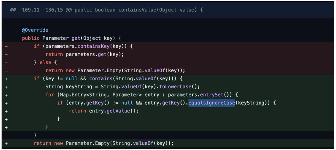Click the last added 'return new Parameter.Empty' line
The width and height of the screenshot is (336, 150).
103,143
